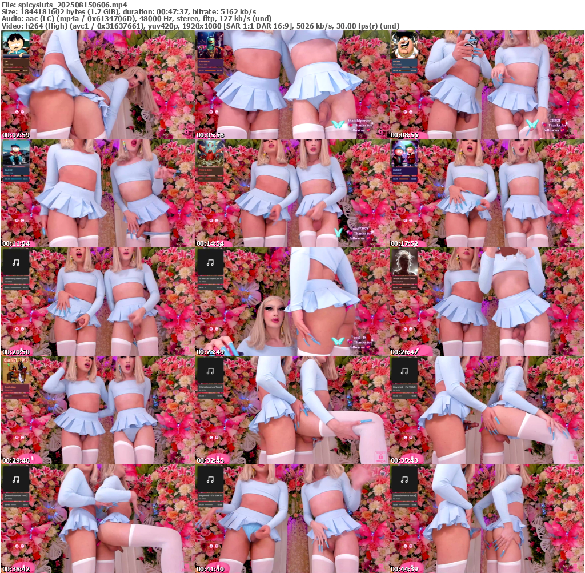
Task: Select the thumbnail stamped 00:23:49
Action: coord(292,302)
